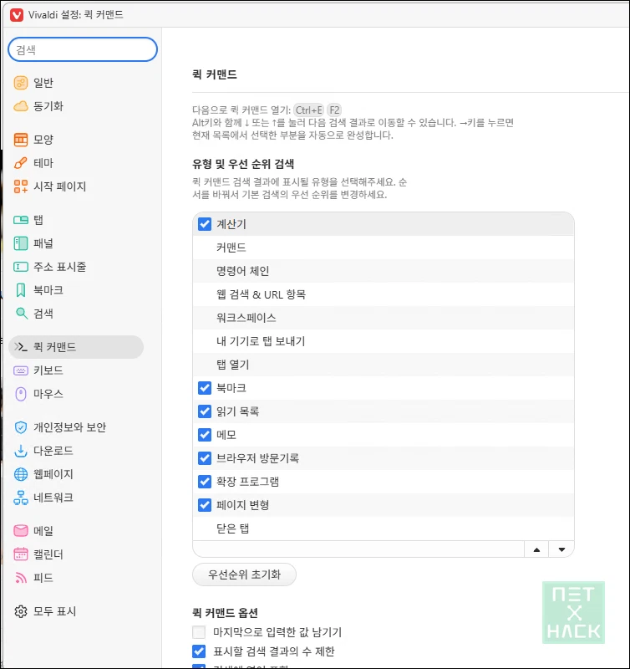This screenshot has height=669, width=630.
Task: Click the 퀵 커맨드 prompt icon
Action: [x=20, y=347]
